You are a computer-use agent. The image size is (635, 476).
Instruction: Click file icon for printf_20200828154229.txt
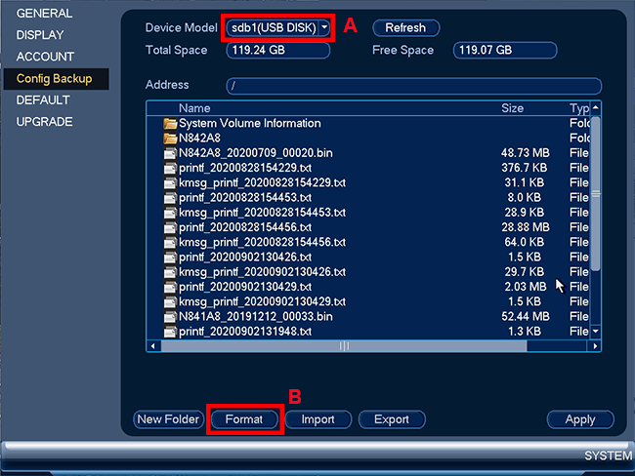click(170, 168)
